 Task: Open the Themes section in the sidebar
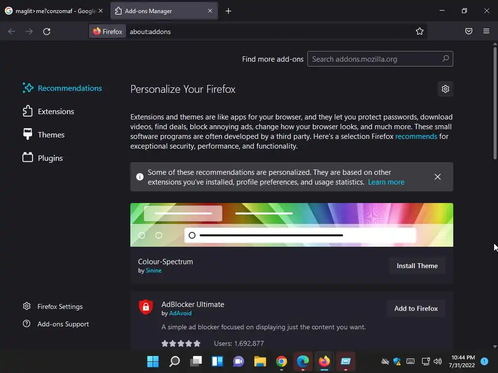coord(43,135)
